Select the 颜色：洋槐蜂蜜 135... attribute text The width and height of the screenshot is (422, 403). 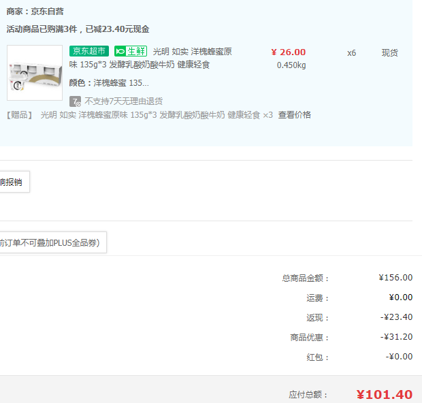click(x=109, y=82)
